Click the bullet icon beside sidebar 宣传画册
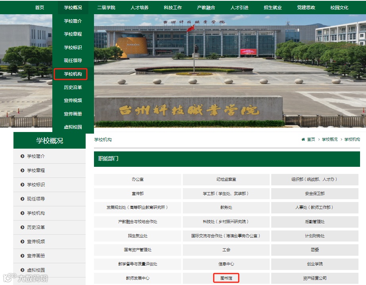Viewport: 366px width, 285px height. click(x=23, y=256)
